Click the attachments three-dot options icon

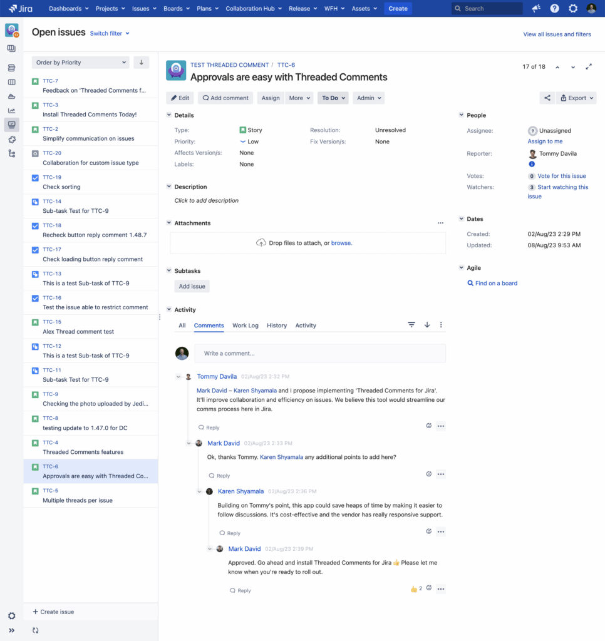[440, 223]
